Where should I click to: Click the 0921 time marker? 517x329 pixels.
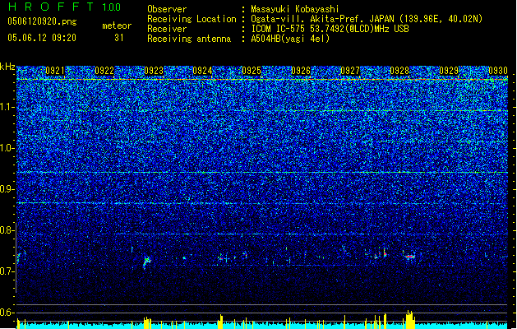(x=55, y=71)
